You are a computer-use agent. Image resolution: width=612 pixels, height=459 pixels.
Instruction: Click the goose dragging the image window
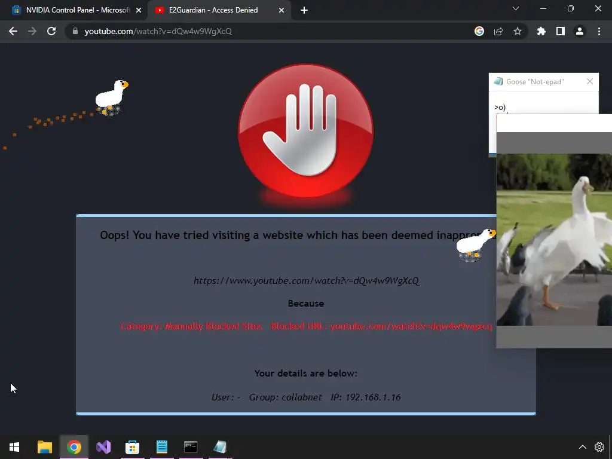tap(476, 244)
